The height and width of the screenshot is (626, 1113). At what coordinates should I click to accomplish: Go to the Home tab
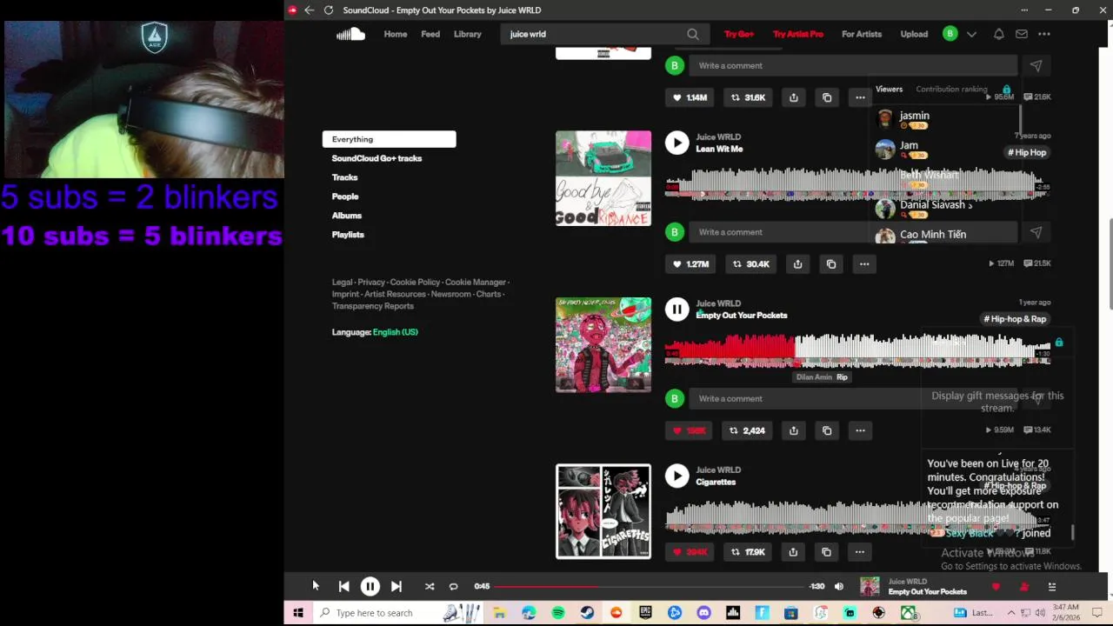396,34
